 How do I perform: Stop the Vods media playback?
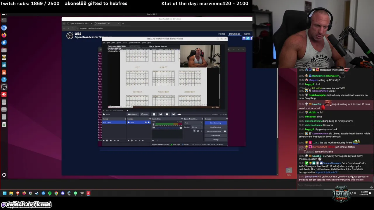167,114
